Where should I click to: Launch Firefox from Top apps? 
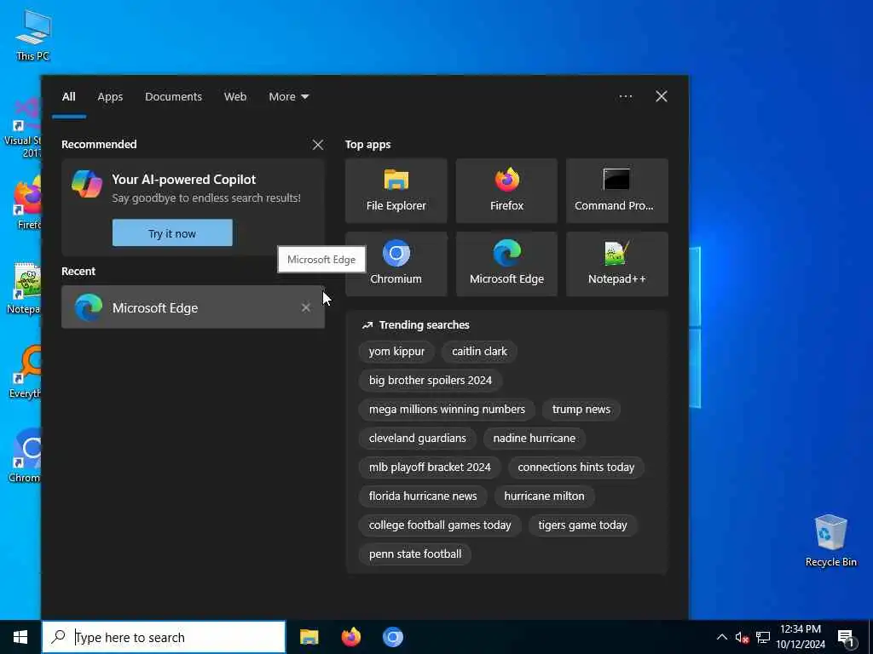(x=506, y=190)
